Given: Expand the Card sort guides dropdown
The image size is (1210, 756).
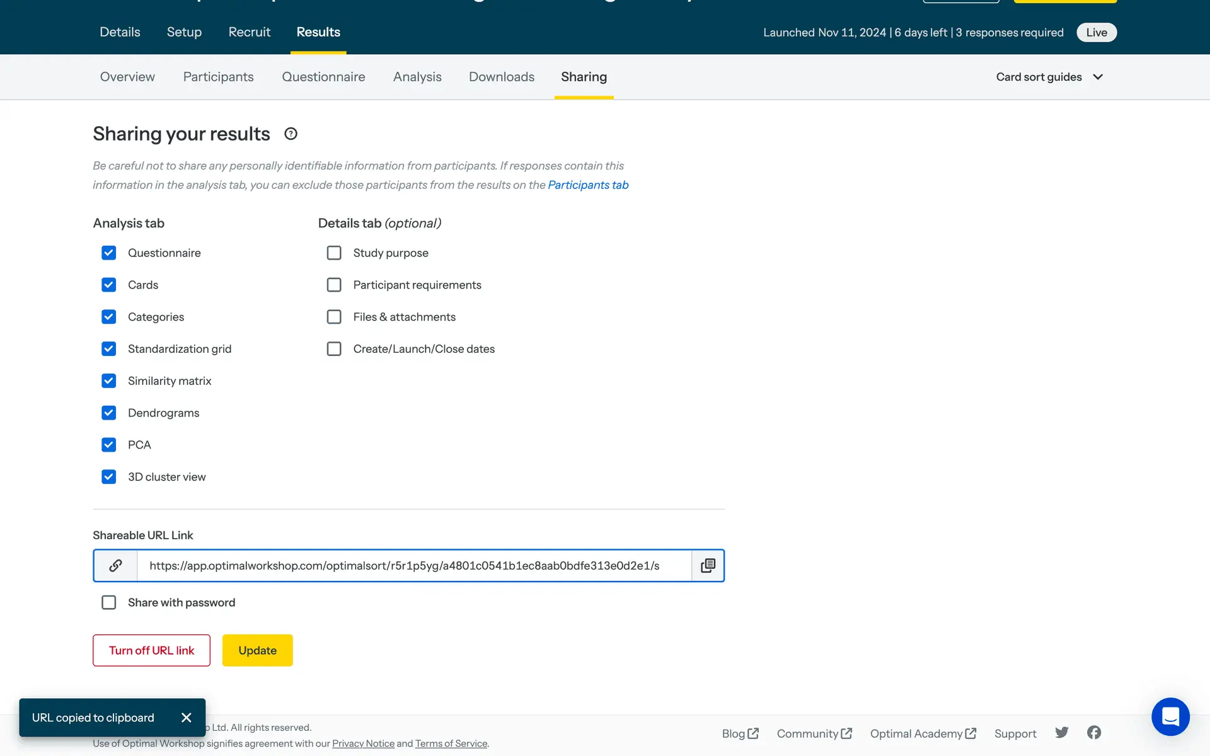Looking at the screenshot, I should pos(1049,77).
